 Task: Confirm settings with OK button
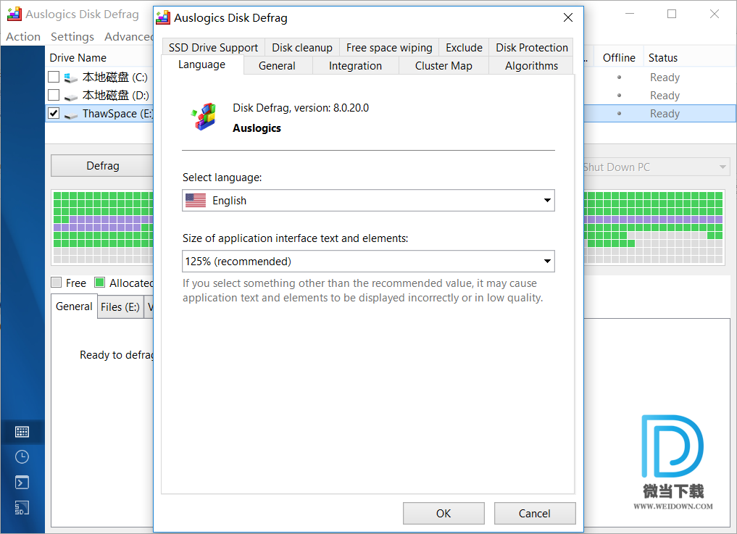444,513
